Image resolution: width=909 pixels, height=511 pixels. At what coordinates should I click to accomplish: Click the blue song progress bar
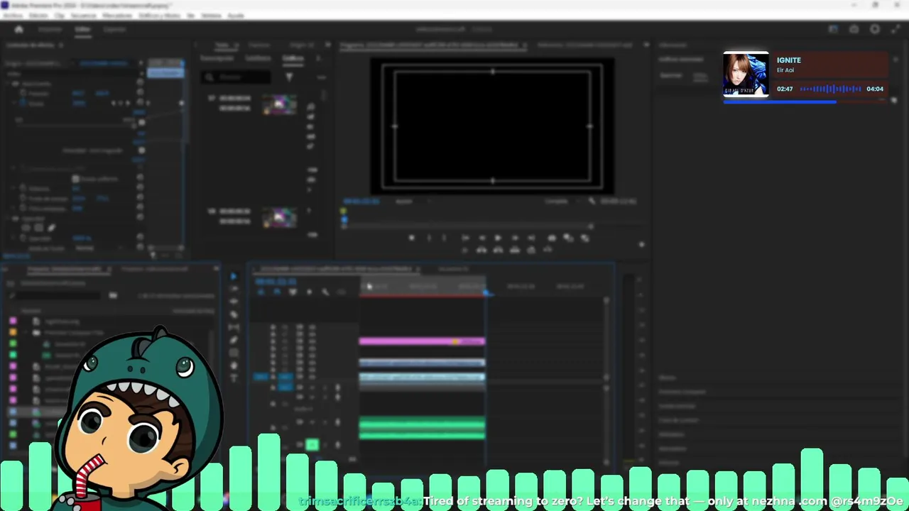(x=780, y=102)
